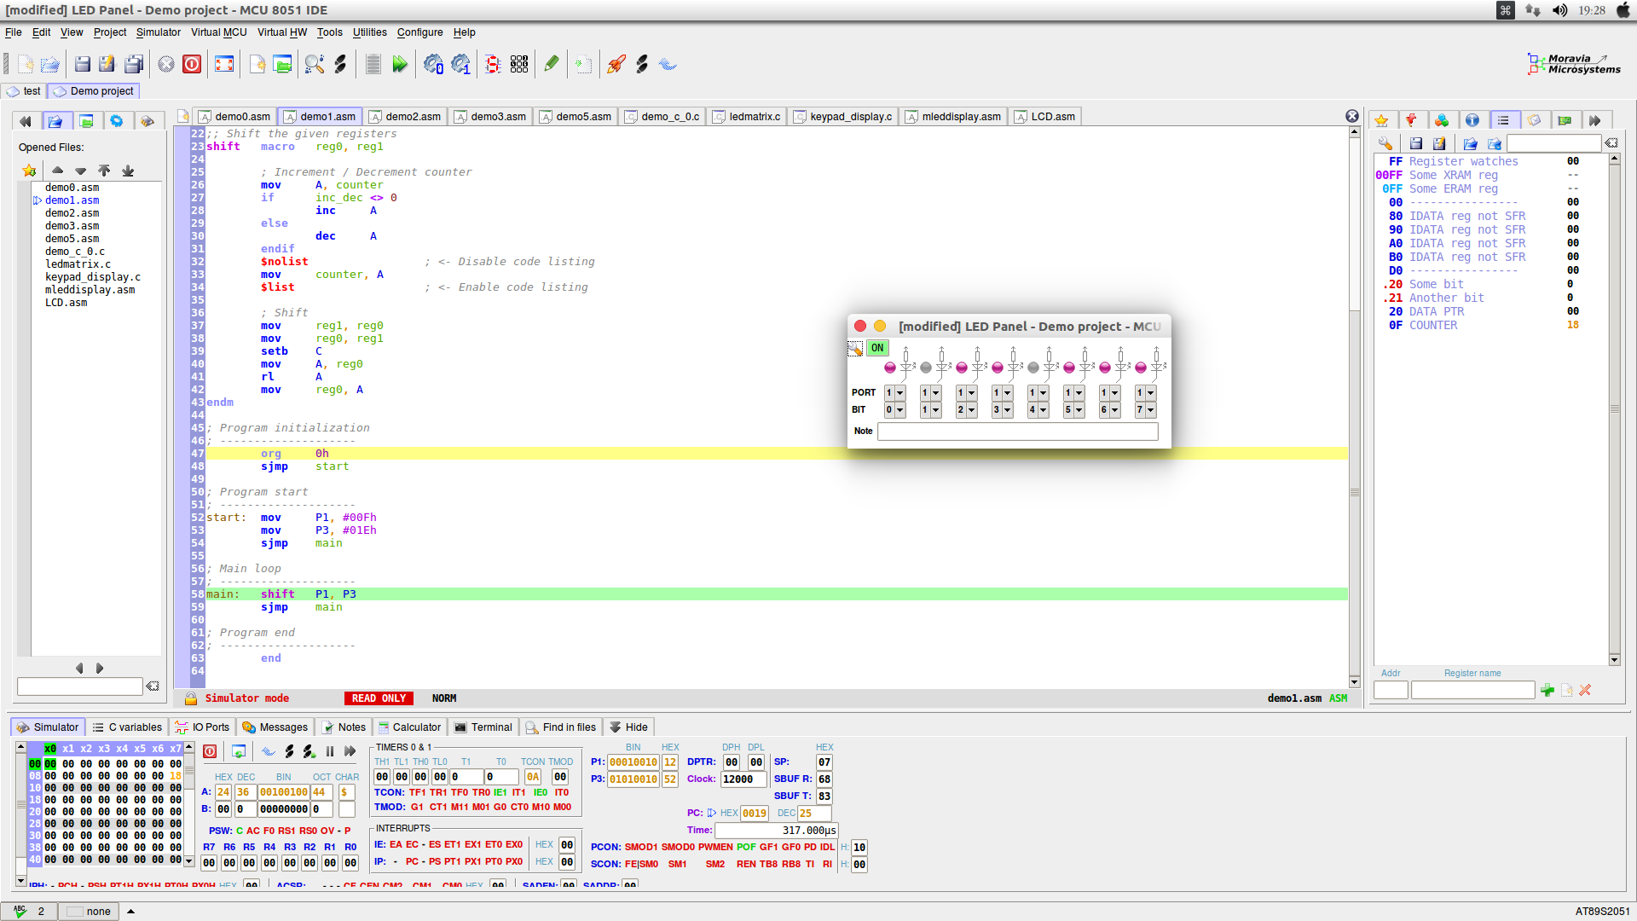Toggle the TCON IE1 bit
Screen dimensions: 1637x921
point(500,792)
